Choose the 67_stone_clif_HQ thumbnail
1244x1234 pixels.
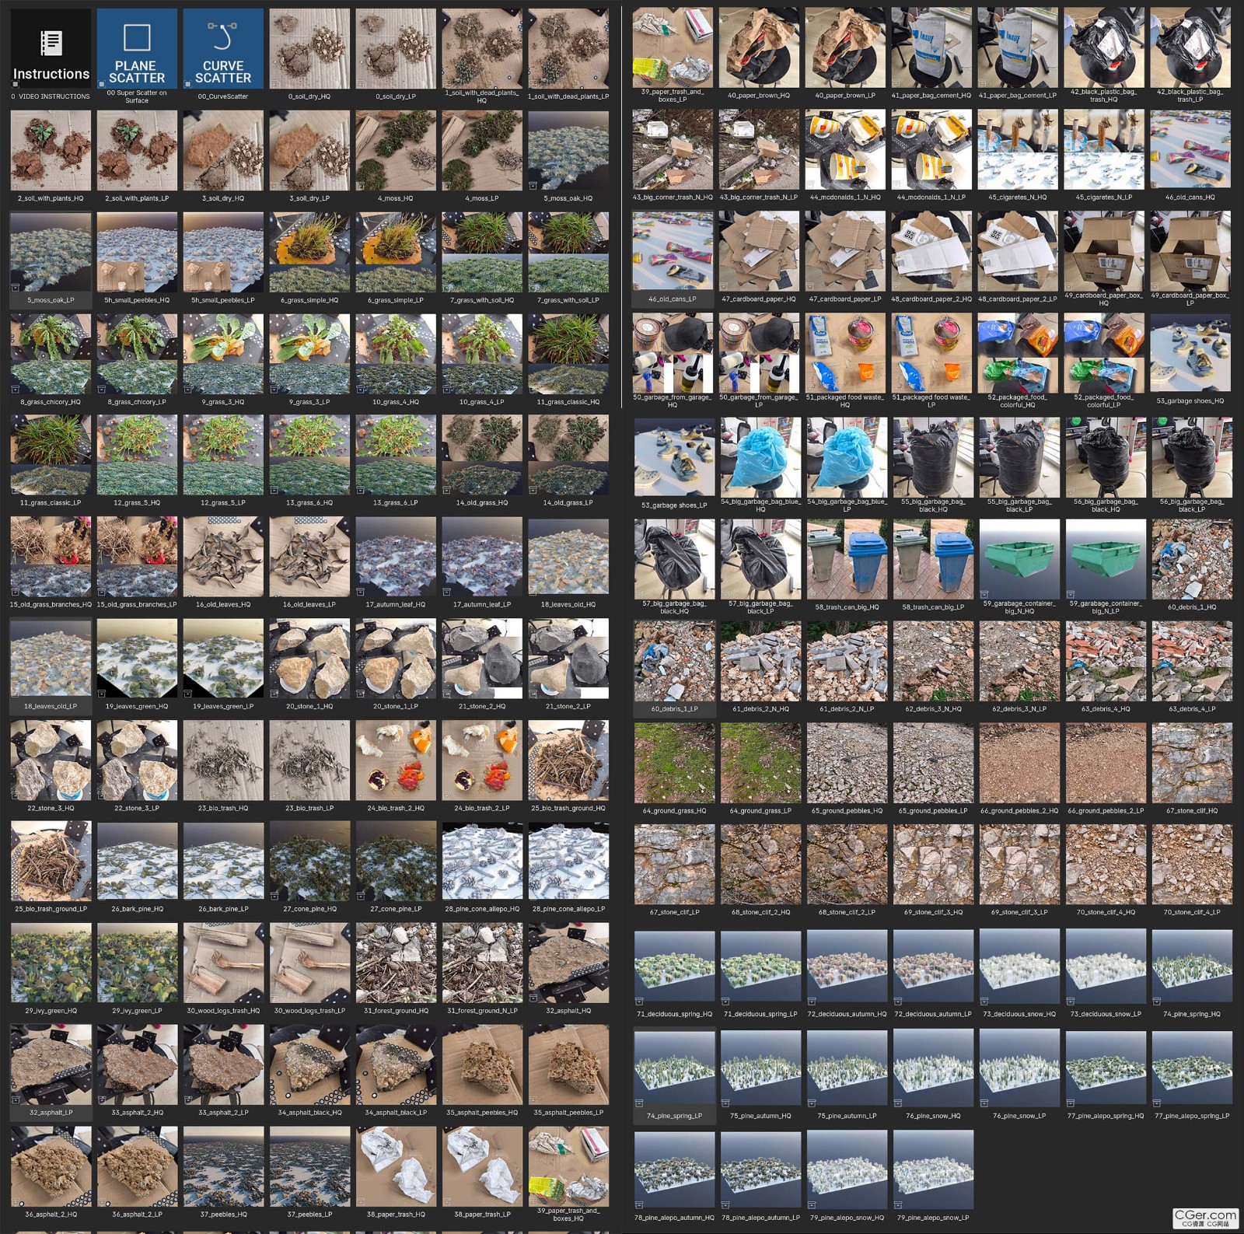click(x=1192, y=763)
